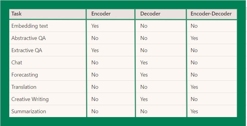Click the 'Forecasting' row label
The width and height of the screenshot is (247, 126).
25,75
